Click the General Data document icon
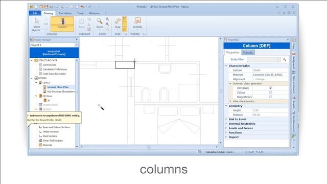The width and height of the screenshot is (327, 184). 40,65
